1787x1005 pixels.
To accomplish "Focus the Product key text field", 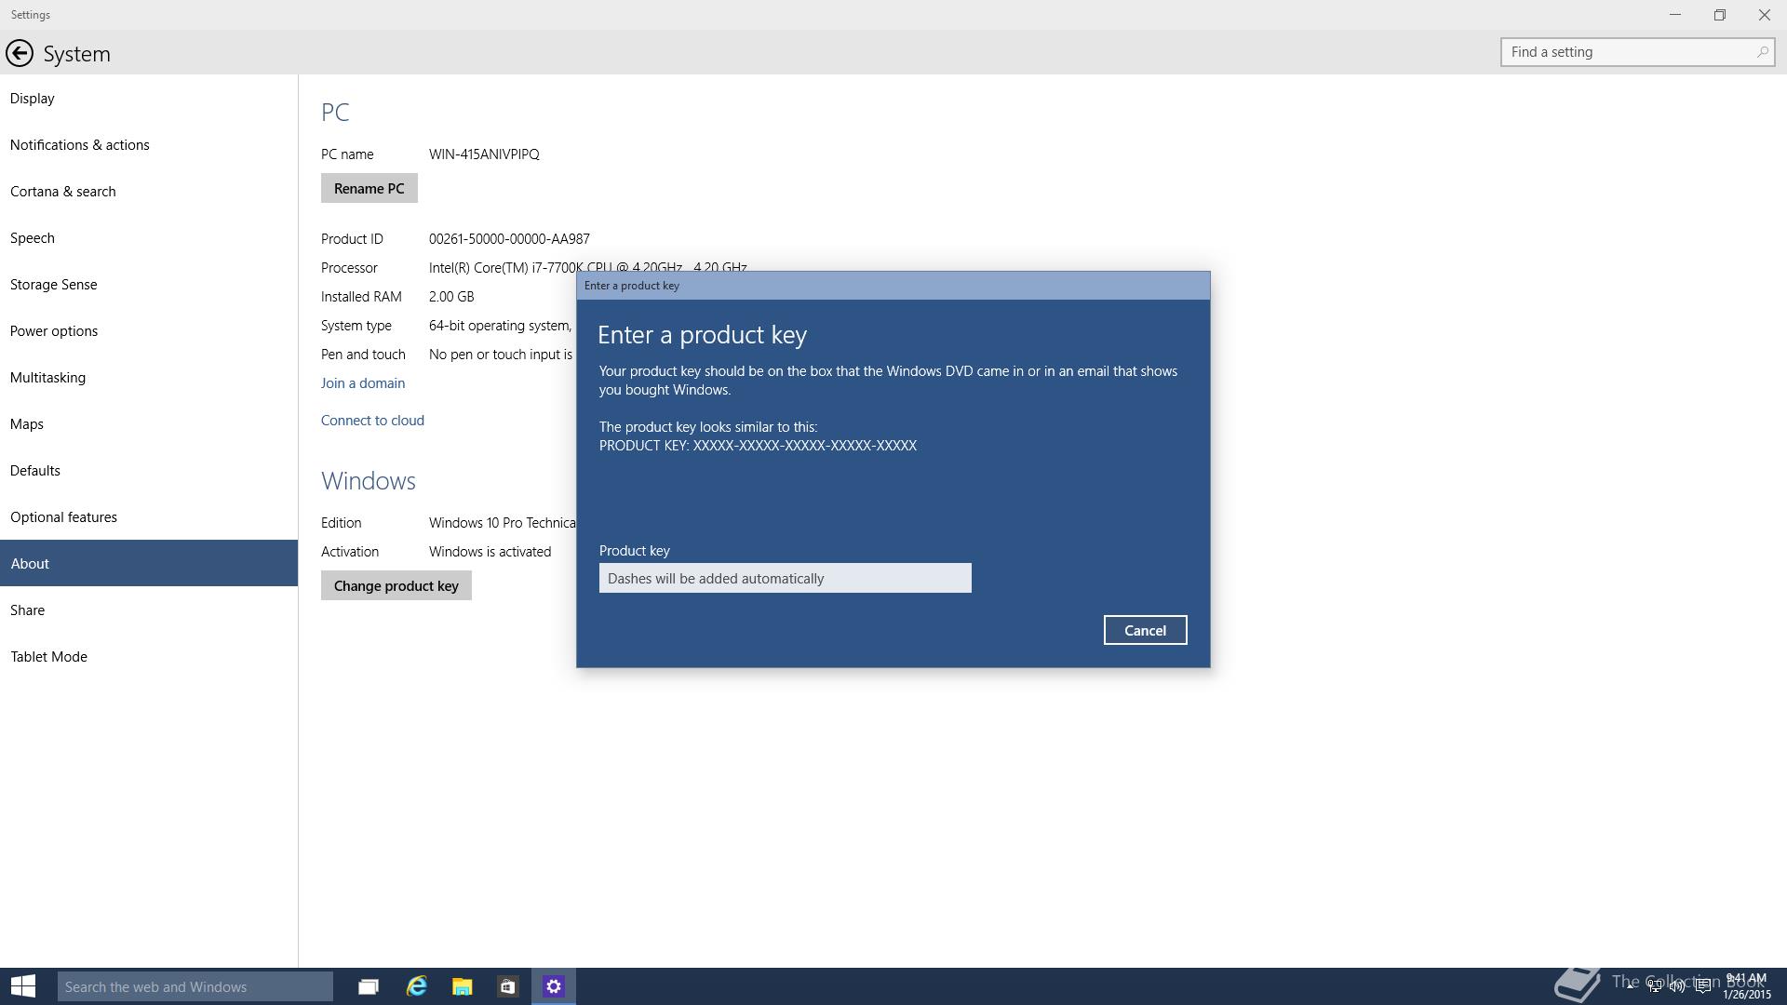I will pyautogui.click(x=786, y=578).
